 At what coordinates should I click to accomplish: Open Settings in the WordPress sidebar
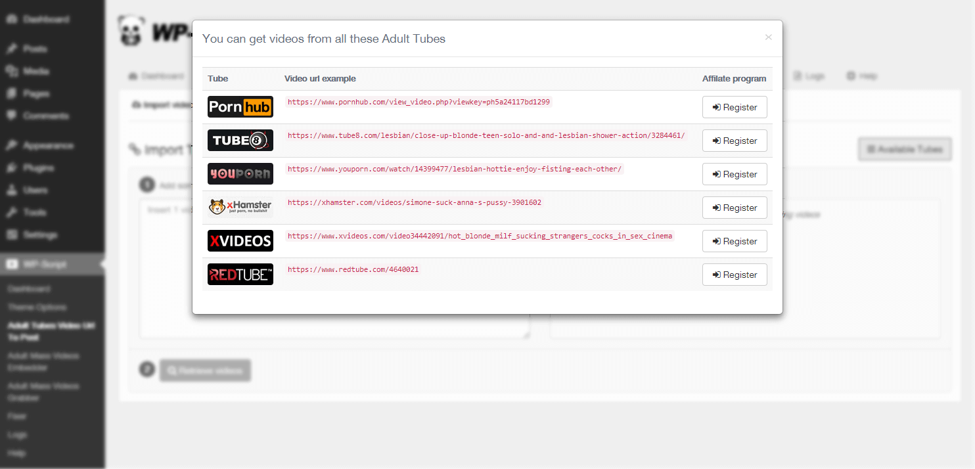40,234
